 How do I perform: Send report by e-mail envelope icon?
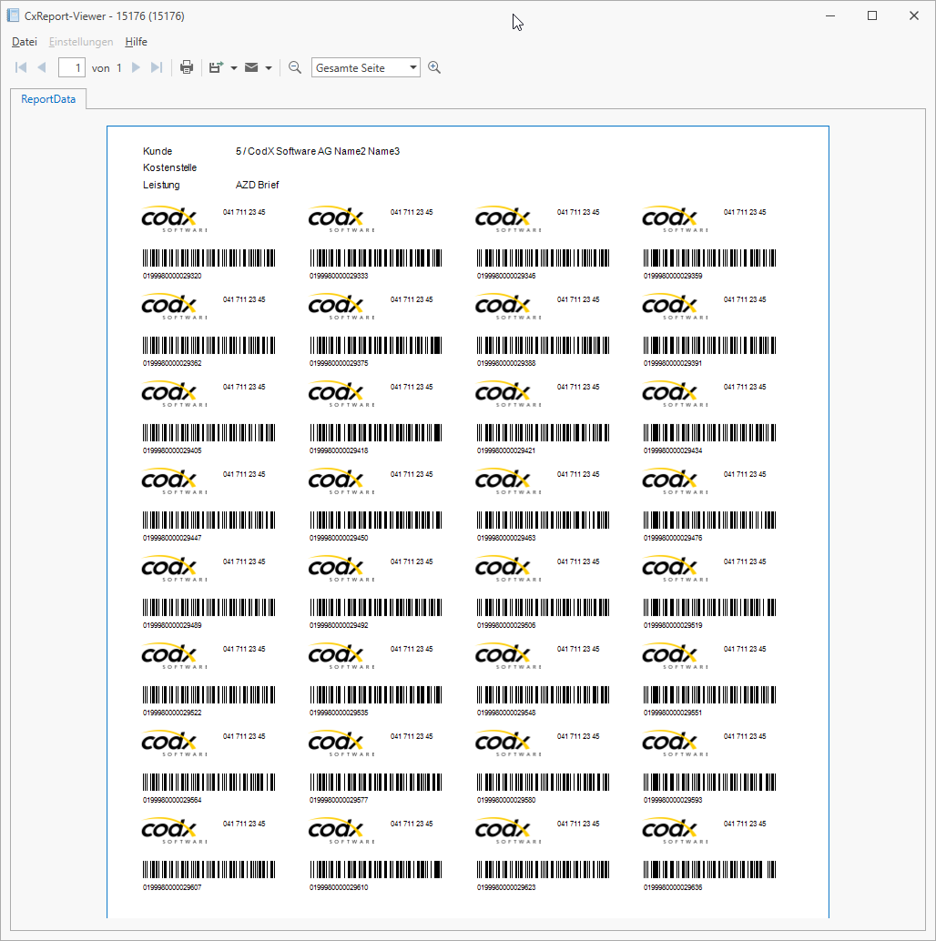click(251, 67)
